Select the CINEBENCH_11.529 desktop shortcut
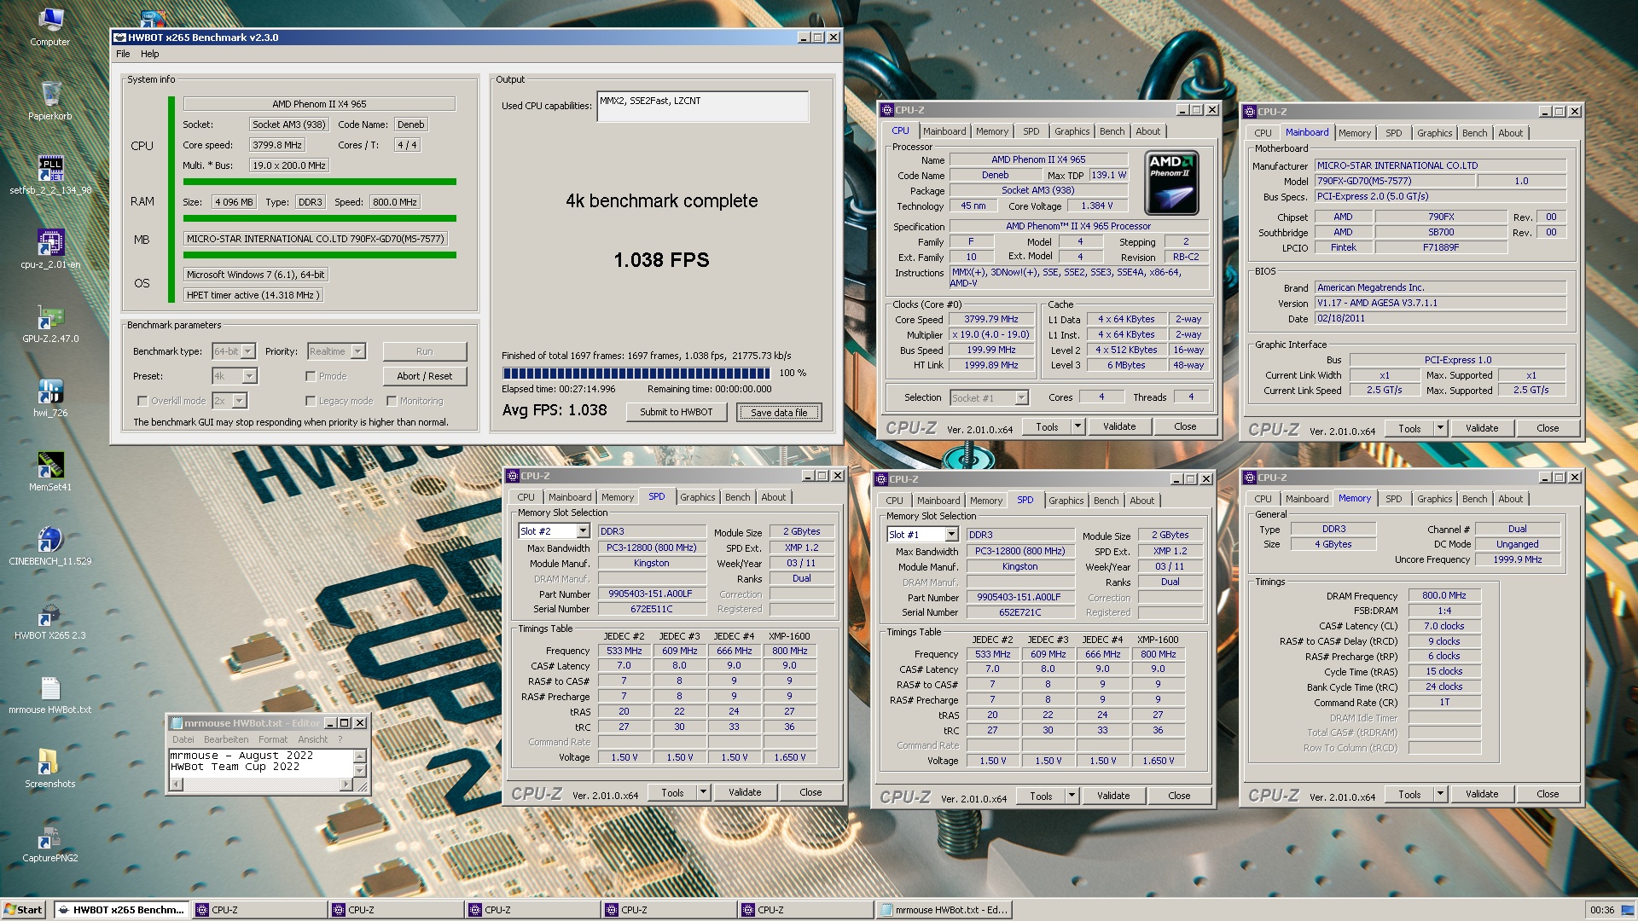Screen dimensions: 1638x921 49,545
